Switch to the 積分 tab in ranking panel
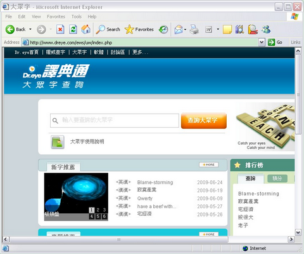The image size is (304, 254). tap(277, 178)
